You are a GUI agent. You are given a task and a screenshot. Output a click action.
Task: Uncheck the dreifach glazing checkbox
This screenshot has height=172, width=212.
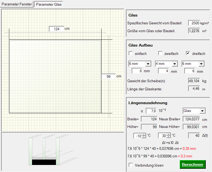pyautogui.click(x=188, y=53)
